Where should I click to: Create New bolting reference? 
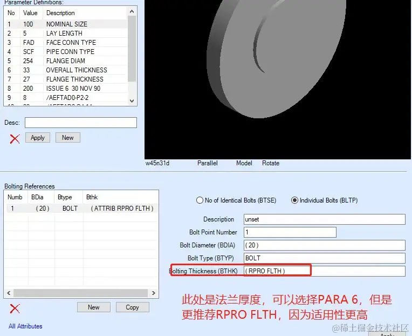pos(93,307)
